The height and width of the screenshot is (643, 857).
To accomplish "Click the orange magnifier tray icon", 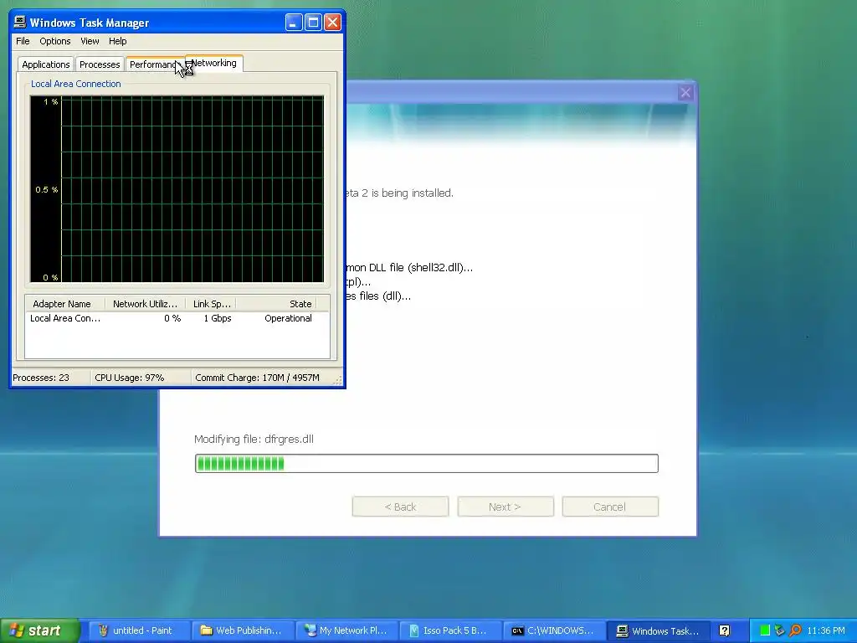I will [x=795, y=630].
